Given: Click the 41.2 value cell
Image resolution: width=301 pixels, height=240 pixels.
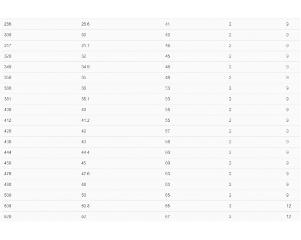Looking at the screenshot, I should [x=85, y=121].
